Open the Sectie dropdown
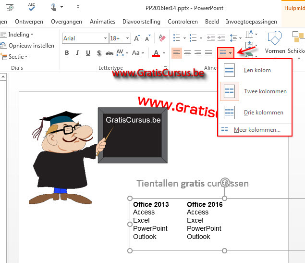Viewport: 305px width, 263px height. click(14, 57)
